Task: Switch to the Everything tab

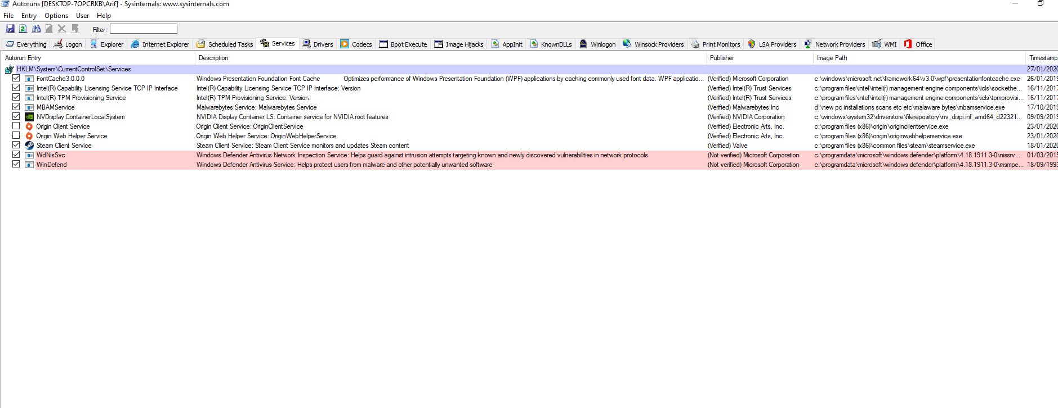Action: pyautogui.click(x=26, y=44)
